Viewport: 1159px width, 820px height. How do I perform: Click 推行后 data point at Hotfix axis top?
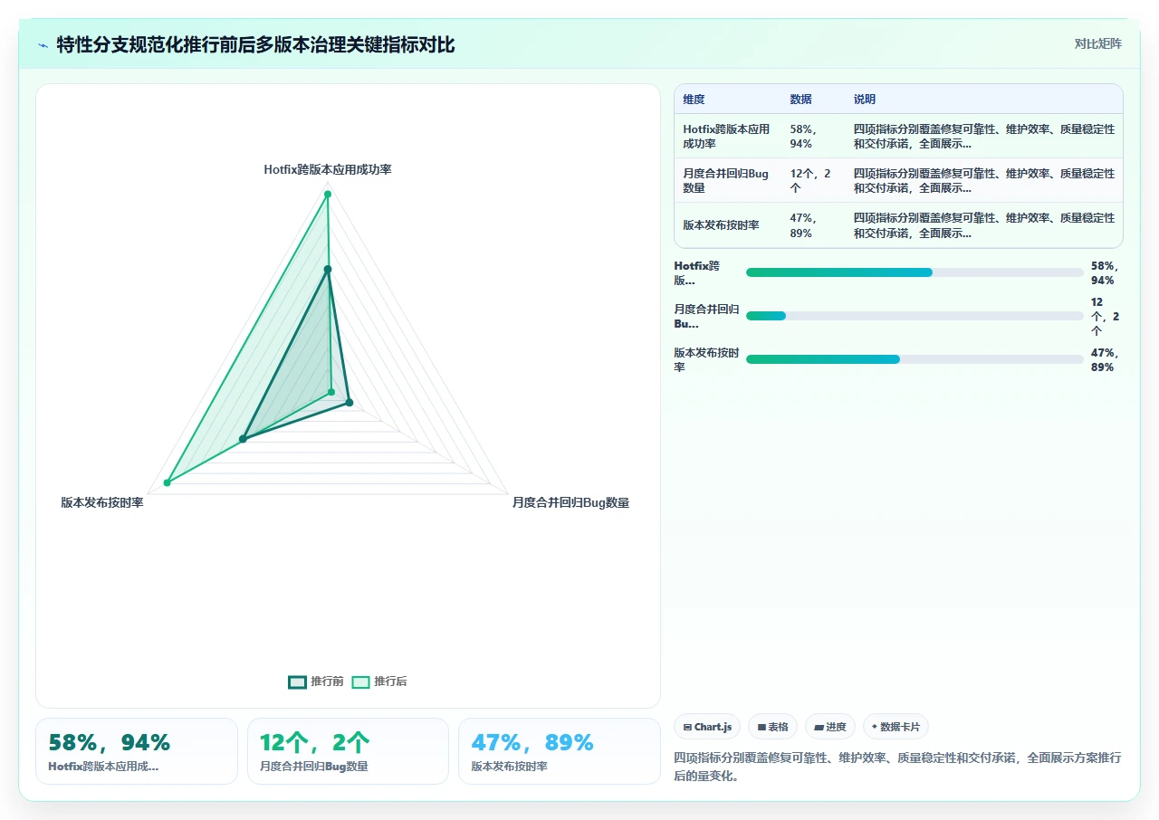tap(328, 194)
